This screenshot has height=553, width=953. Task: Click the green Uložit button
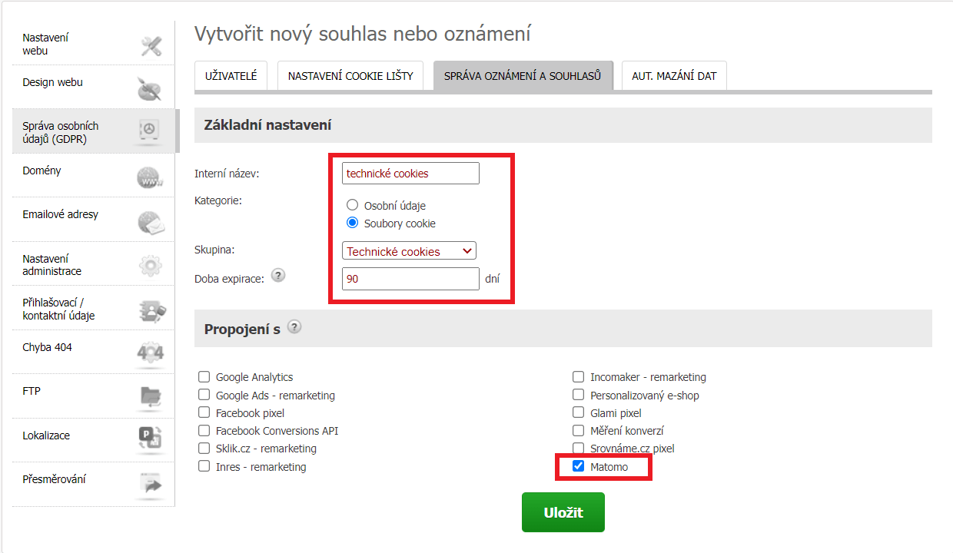[x=563, y=512]
